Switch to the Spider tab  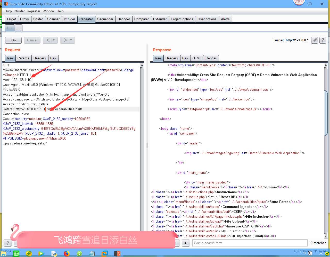point(38,19)
